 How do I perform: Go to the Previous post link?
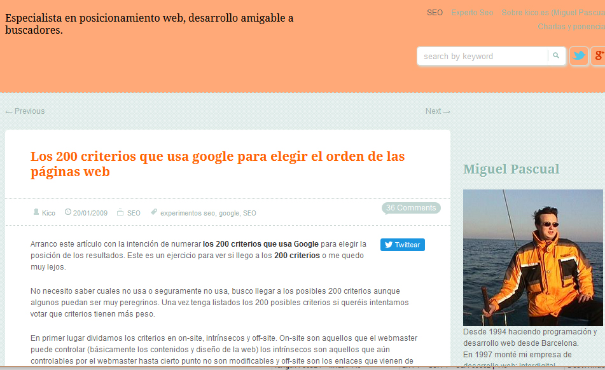[25, 111]
